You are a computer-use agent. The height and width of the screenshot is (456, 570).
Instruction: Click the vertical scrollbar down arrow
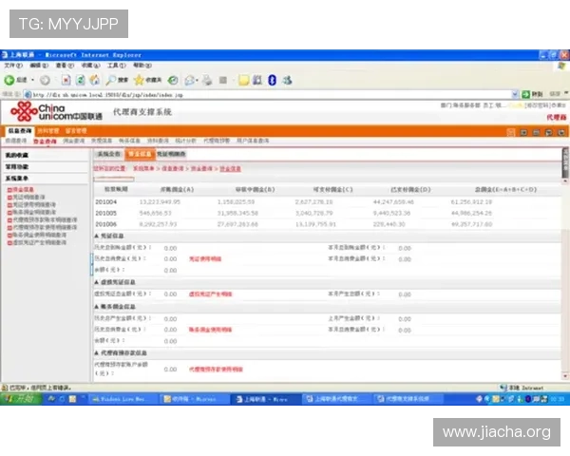565,376
